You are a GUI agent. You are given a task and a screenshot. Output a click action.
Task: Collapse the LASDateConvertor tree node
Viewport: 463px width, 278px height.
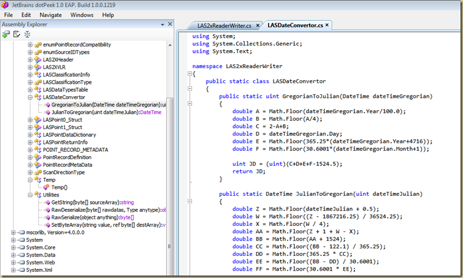click(x=29, y=97)
